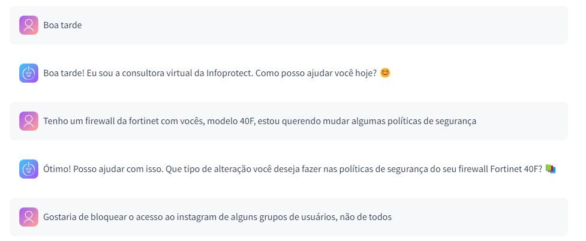The height and width of the screenshot is (241, 586).
Task: Click the bot avatar beside the "Ótimo!" reply
Action: pos(29,169)
